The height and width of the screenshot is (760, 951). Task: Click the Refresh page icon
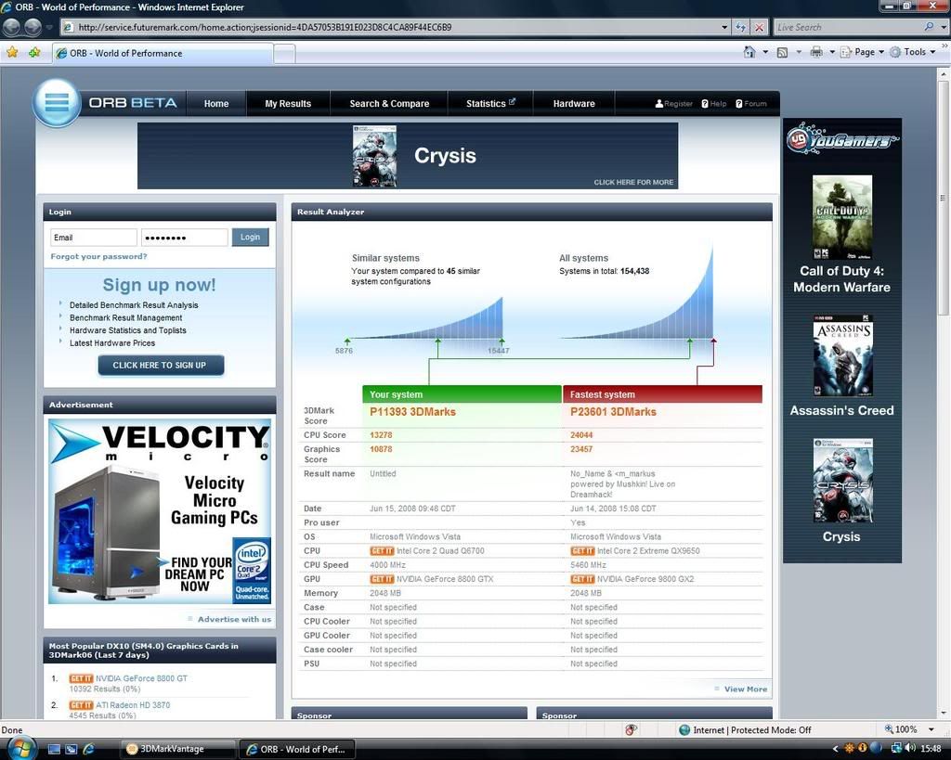(740, 27)
